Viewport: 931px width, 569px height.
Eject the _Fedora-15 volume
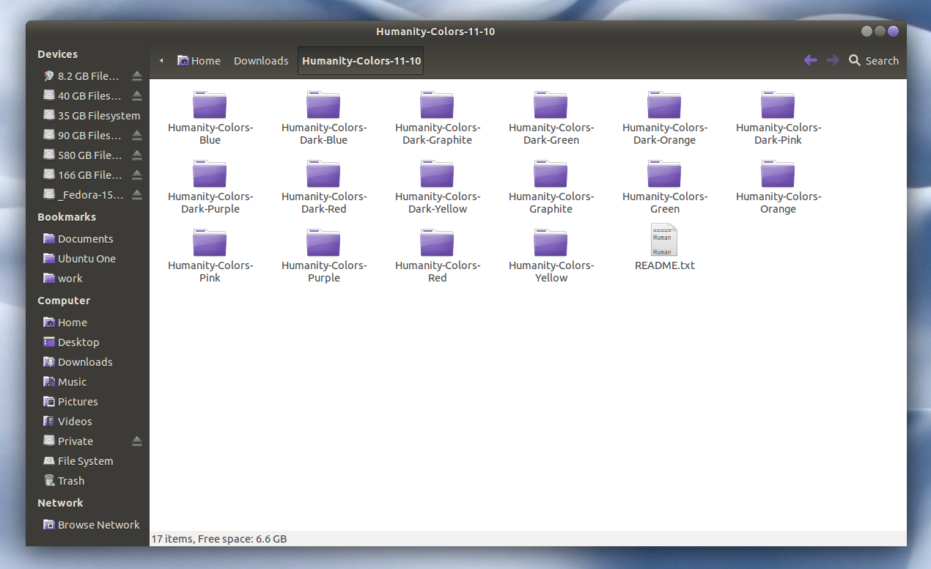click(137, 194)
